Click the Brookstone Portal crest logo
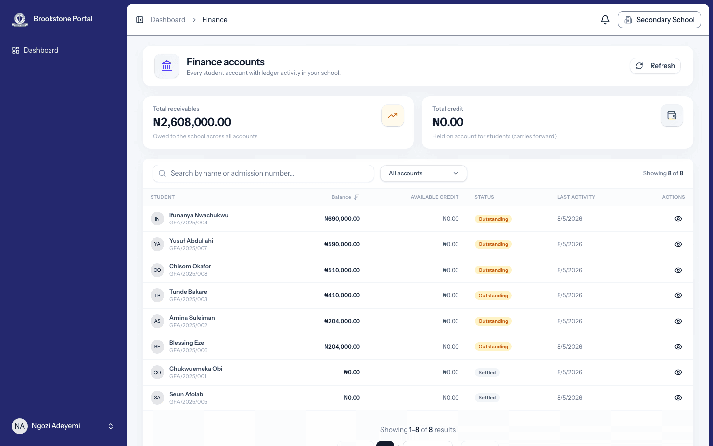Screen dimensions: 713x446 point(20,19)
